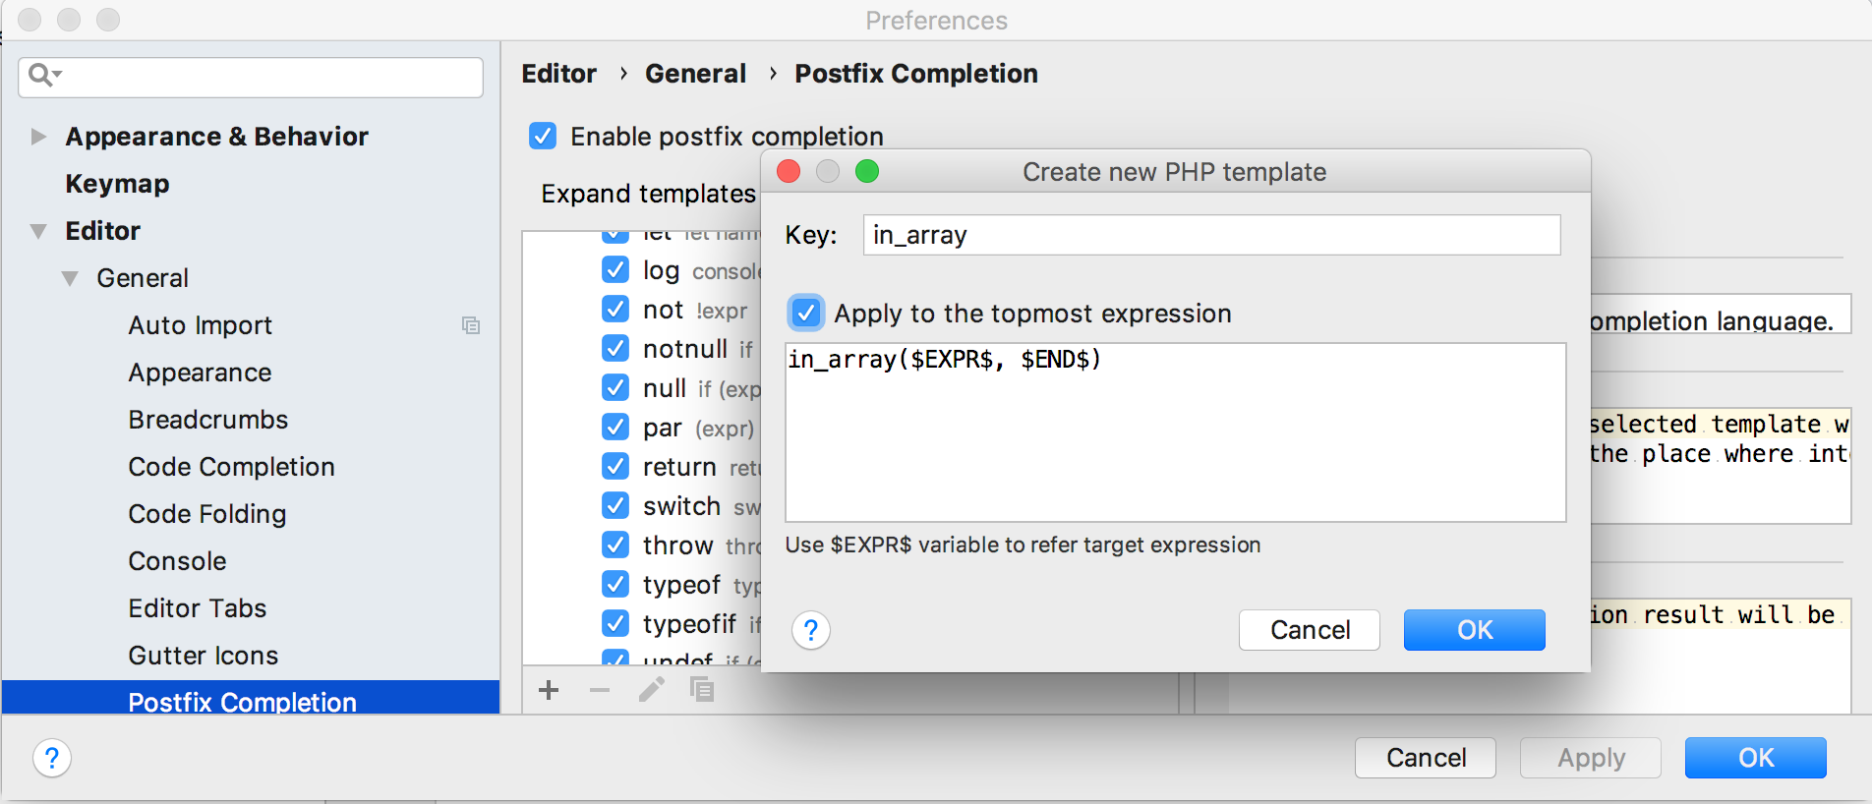Open Gutter Icons settings
Screen dimensions: 1872x804
point(203,656)
